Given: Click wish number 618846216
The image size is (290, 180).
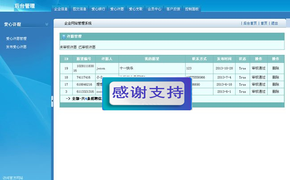Looking at the screenshot, I should pos(84,84).
